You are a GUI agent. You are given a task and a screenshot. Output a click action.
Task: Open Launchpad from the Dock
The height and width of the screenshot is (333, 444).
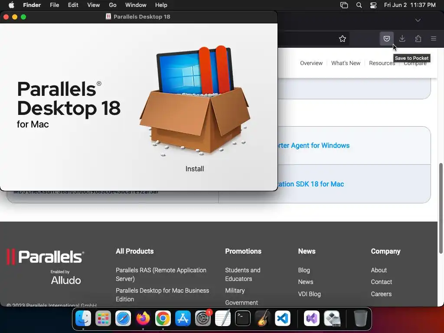[x=103, y=318]
